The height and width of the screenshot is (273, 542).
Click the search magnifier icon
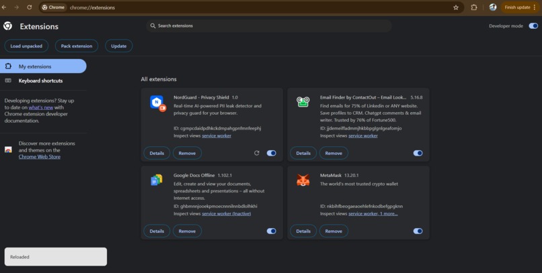(153, 26)
